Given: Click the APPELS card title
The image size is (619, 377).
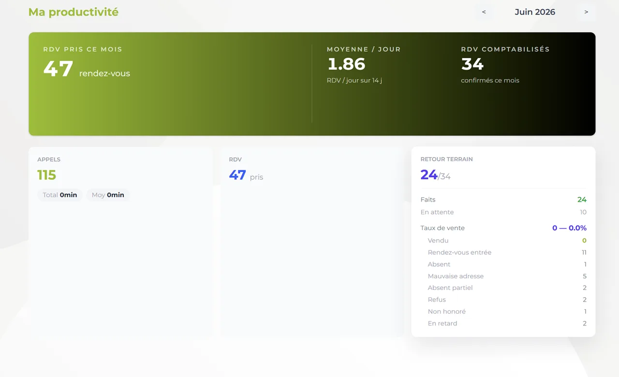Looking at the screenshot, I should point(49,159).
